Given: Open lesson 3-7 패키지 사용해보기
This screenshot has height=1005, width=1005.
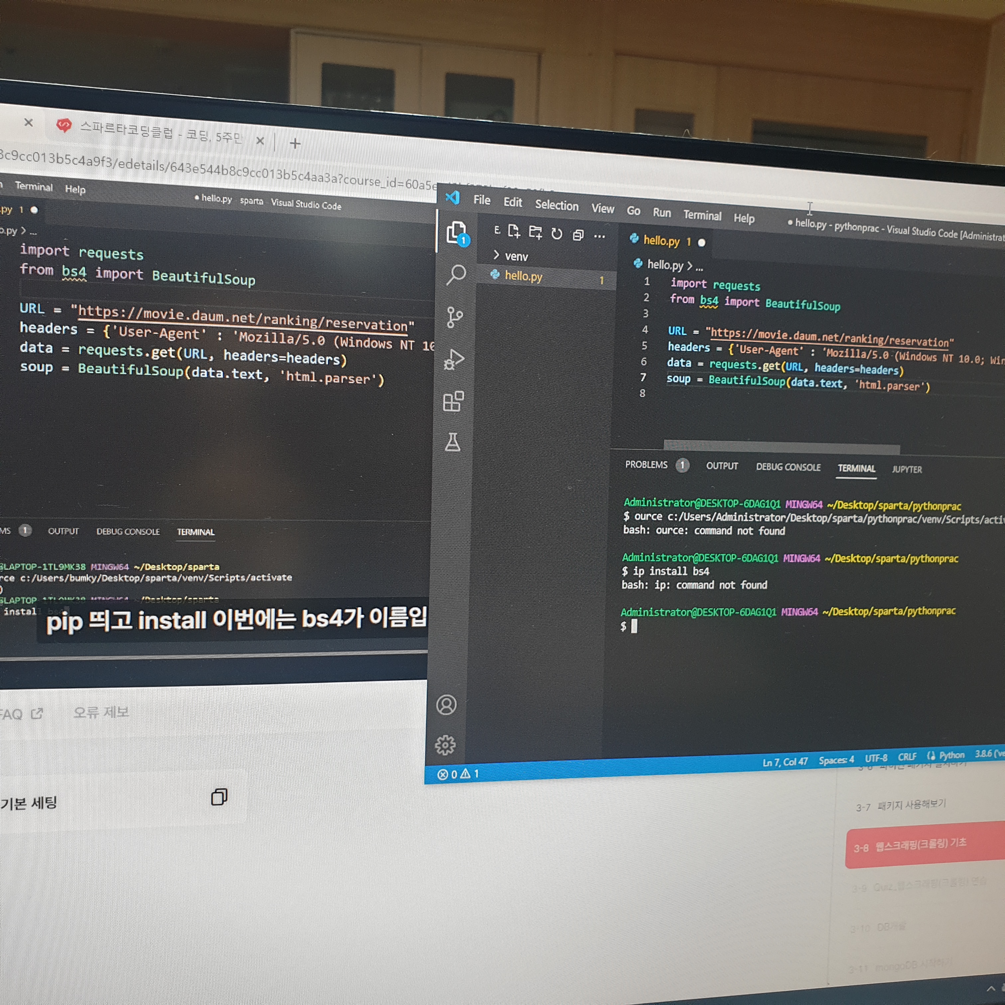Looking at the screenshot, I should click(901, 806).
